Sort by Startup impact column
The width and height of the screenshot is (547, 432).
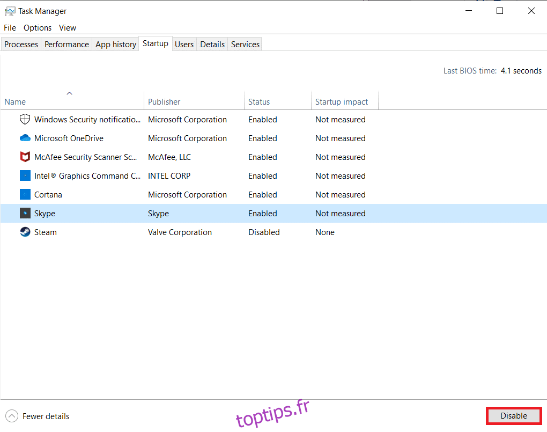coord(342,101)
